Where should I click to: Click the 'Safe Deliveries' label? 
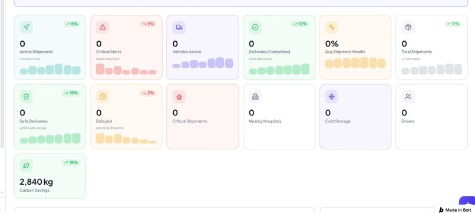click(x=34, y=121)
